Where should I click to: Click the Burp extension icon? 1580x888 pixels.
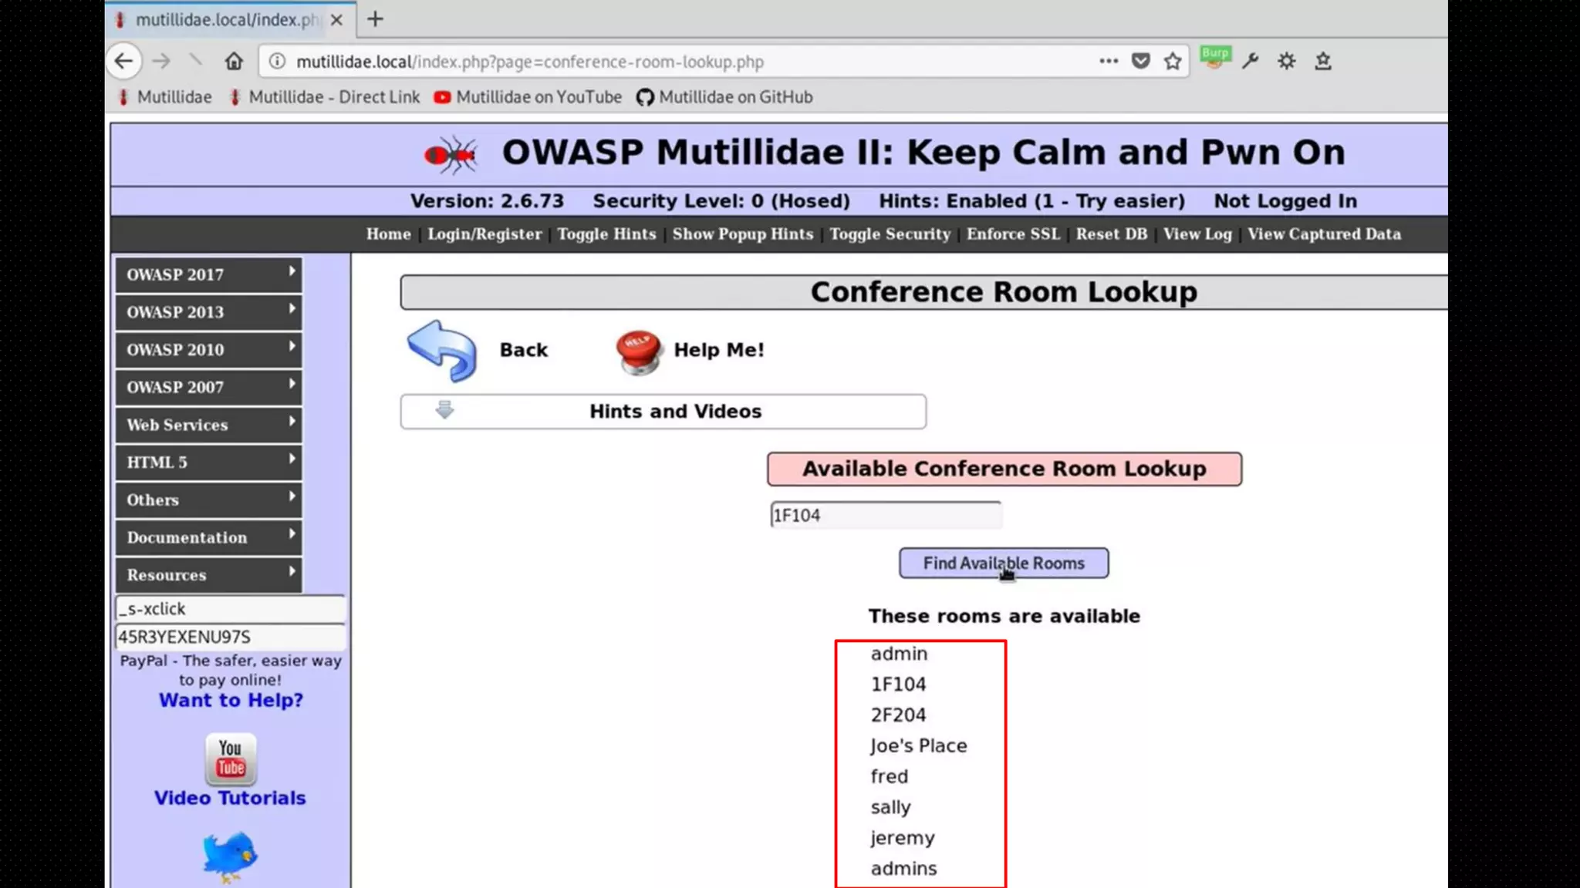(1214, 59)
